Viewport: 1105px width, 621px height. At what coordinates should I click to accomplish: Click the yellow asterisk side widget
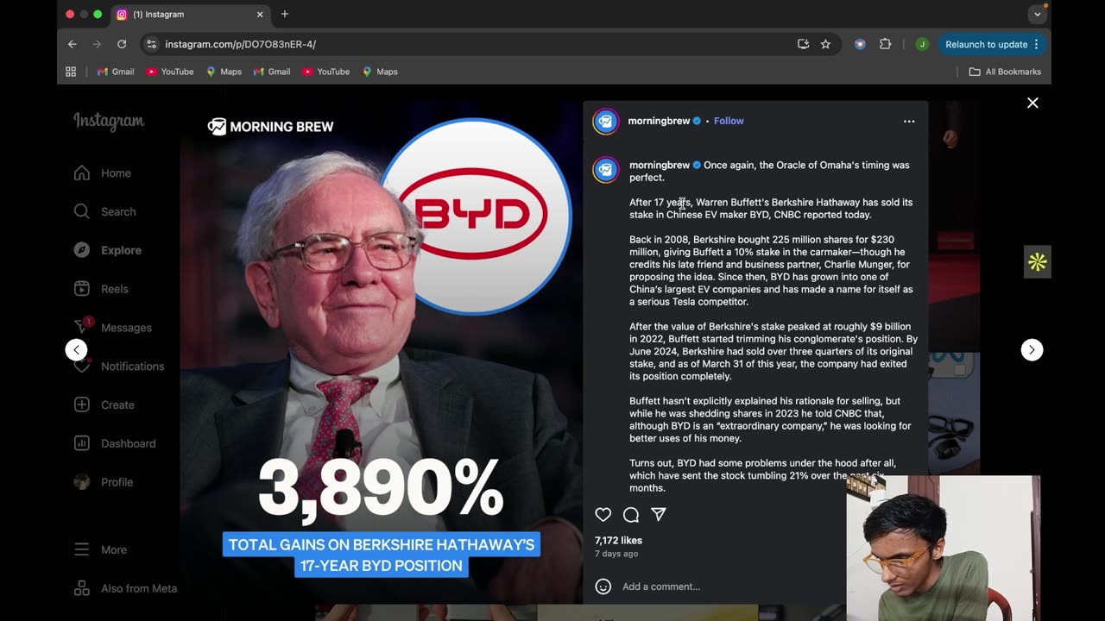click(x=1038, y=262)
